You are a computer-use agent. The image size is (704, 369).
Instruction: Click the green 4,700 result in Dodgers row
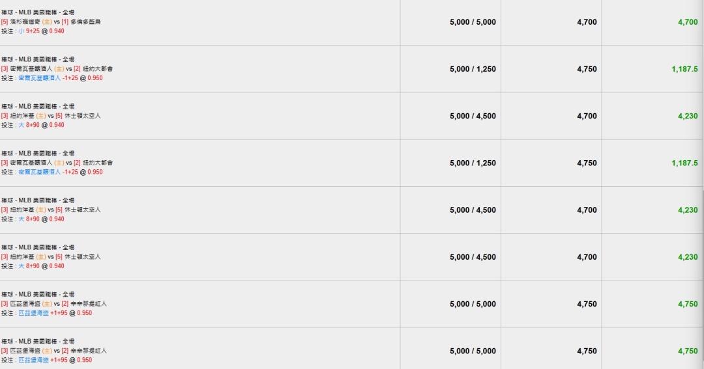pos(688,22)
